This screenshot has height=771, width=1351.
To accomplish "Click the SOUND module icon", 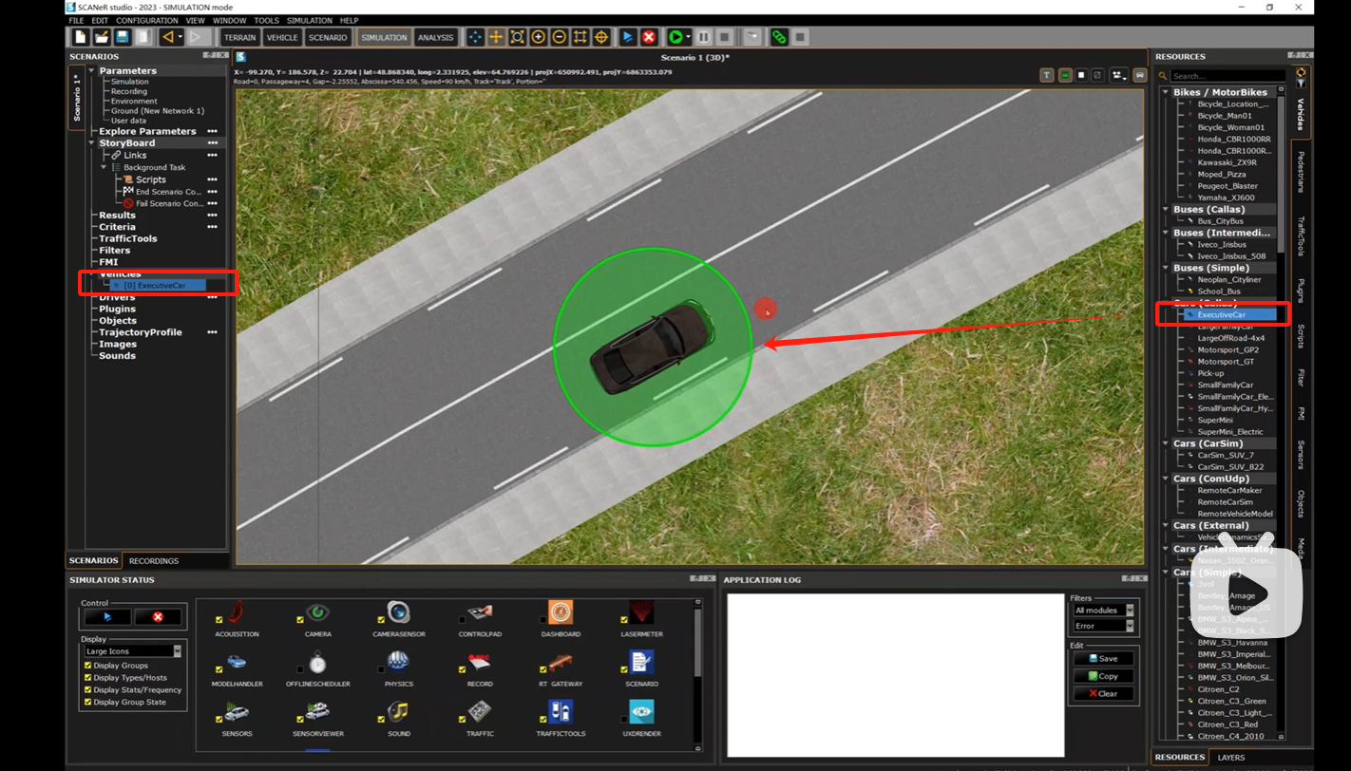I will 399,713.
